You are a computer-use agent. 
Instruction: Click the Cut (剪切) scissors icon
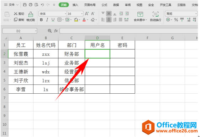tap(16, 13)
